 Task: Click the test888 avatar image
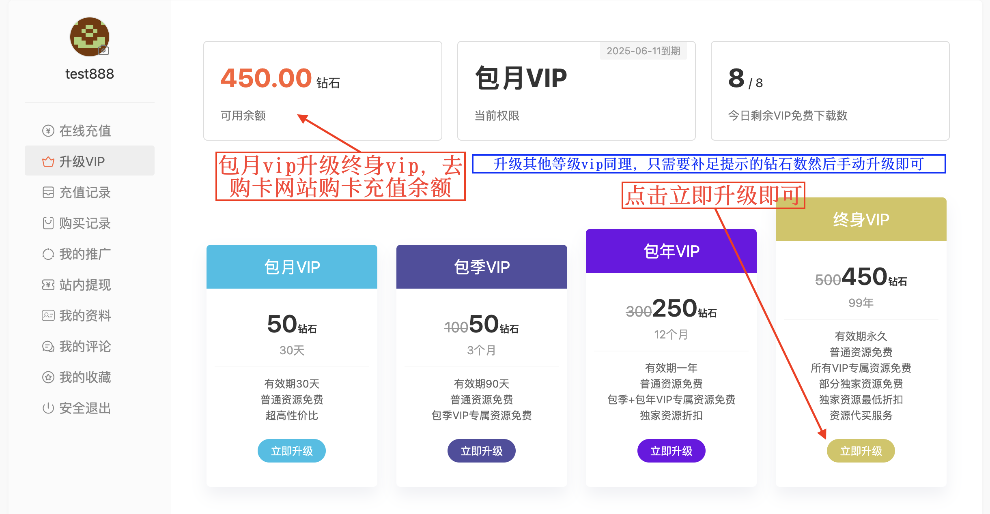pos(90,37)
